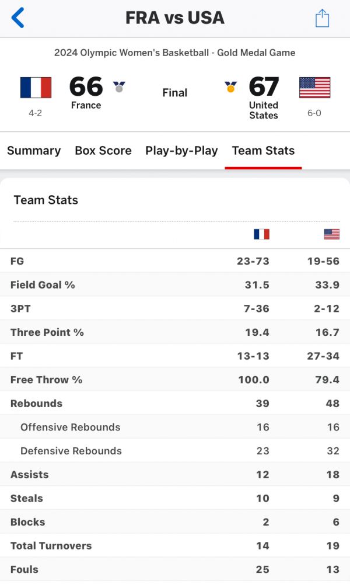Screen dimensions: 350x584
Task: Tap the FRA vs USA title
Action: point(175,18)
